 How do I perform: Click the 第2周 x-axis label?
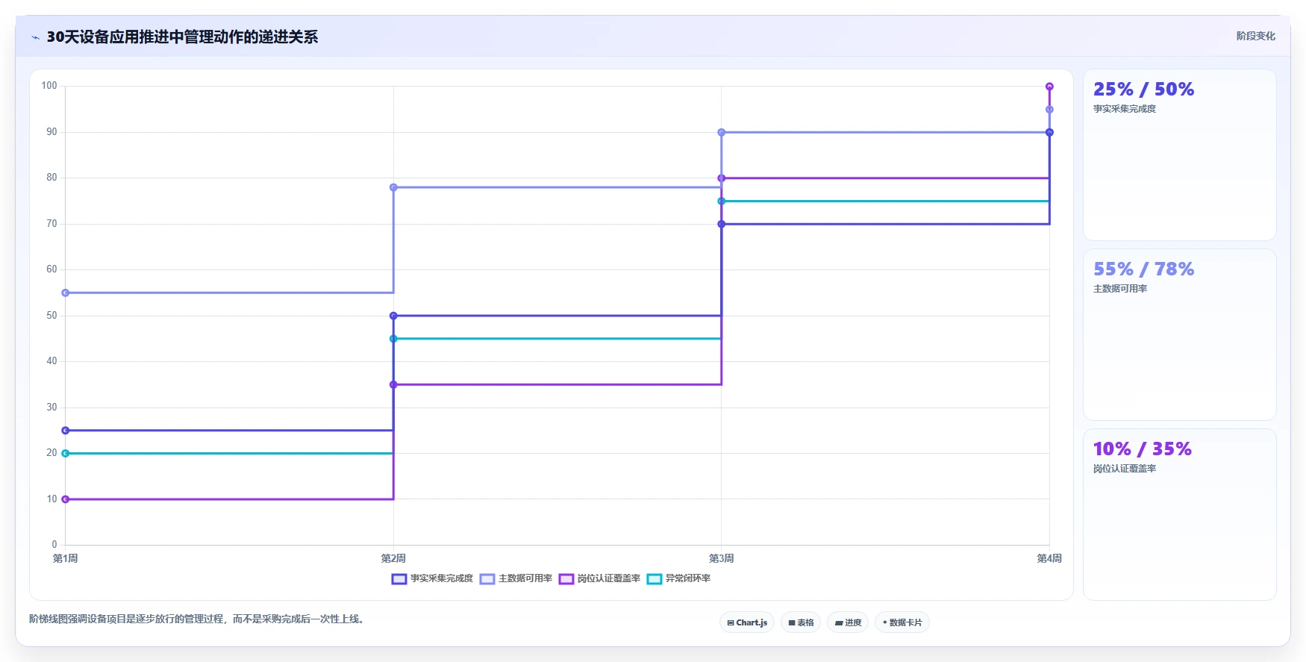(x=393, y=558)
